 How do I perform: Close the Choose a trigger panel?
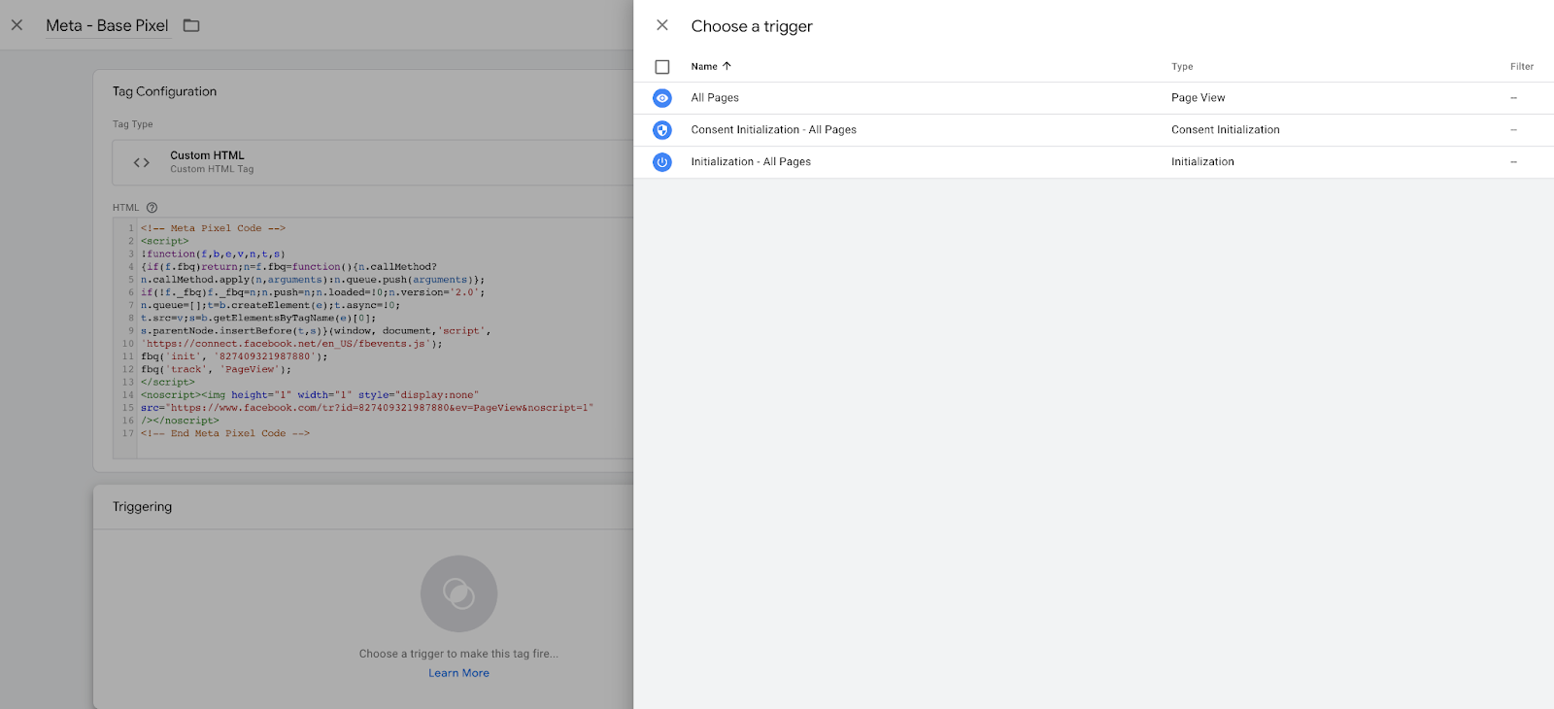coord(662,25)
